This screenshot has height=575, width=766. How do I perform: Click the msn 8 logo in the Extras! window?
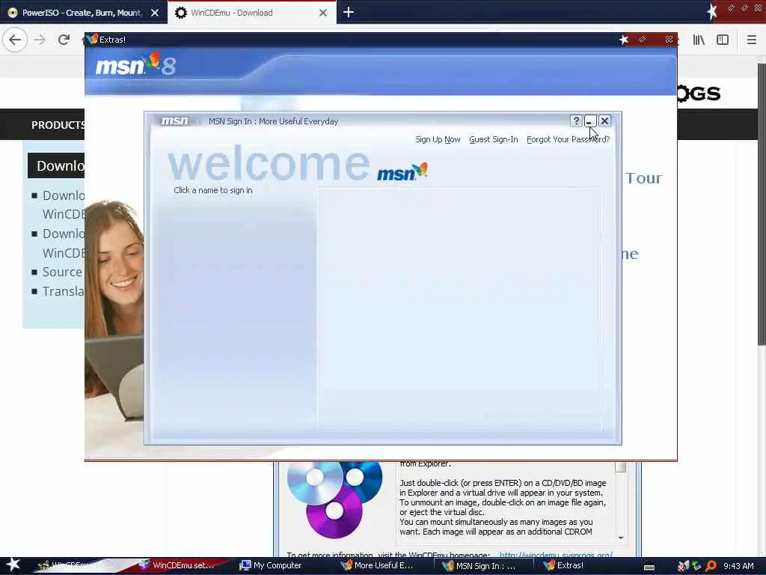135,64
